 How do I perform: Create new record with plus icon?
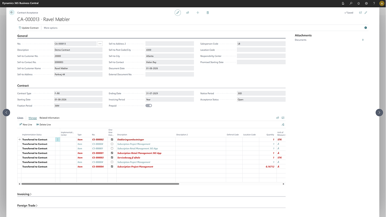point(198,13)
